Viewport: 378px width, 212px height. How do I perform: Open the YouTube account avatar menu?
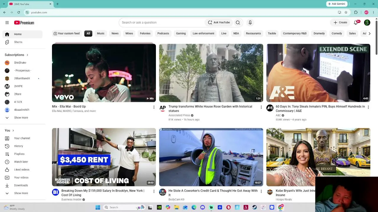click(x=367, y=22)
